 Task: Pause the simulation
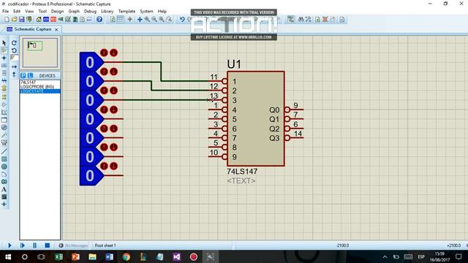click(x=34, y=245)
